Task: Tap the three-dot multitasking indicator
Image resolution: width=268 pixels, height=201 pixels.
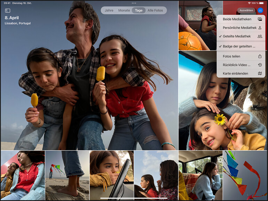Action: click(x=134, y=3)
